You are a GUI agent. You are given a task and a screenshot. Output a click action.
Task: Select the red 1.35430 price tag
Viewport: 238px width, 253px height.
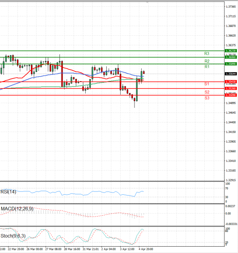pos(231,82)
